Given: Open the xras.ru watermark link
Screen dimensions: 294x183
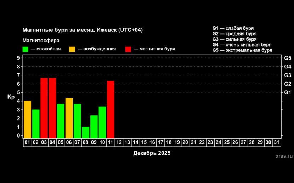Looking at the screenshot, I should pyautogui.click(x=284, y=155).
